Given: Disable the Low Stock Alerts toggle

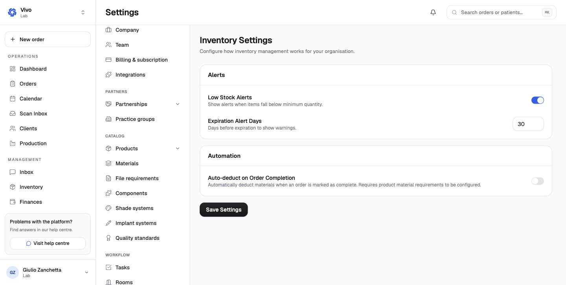Looking at the screenshot, I should (x=538, y=100).
